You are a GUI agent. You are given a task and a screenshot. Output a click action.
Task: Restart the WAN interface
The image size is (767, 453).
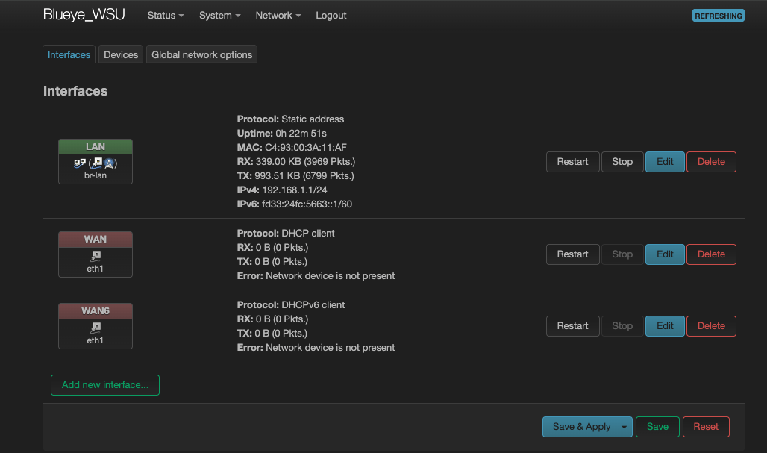(572, 254)
